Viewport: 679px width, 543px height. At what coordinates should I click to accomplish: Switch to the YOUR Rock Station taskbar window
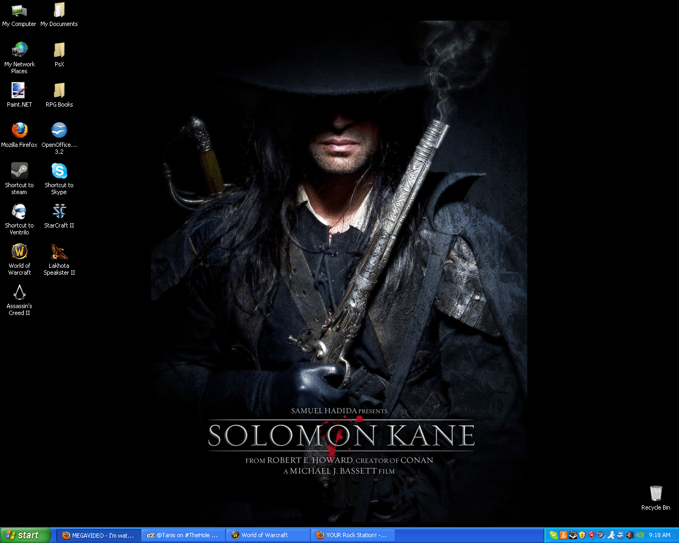coord(353,535)
